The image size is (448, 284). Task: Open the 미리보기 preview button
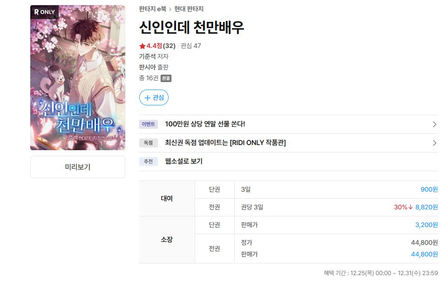(78, 167)
